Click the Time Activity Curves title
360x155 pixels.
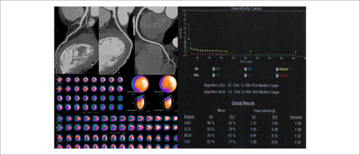[x=246, y=8]
